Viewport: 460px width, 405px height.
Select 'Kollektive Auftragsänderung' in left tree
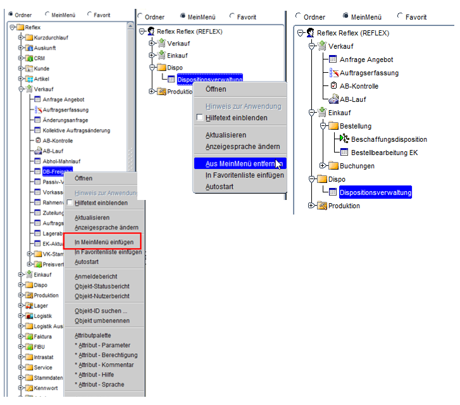point(76,130)
